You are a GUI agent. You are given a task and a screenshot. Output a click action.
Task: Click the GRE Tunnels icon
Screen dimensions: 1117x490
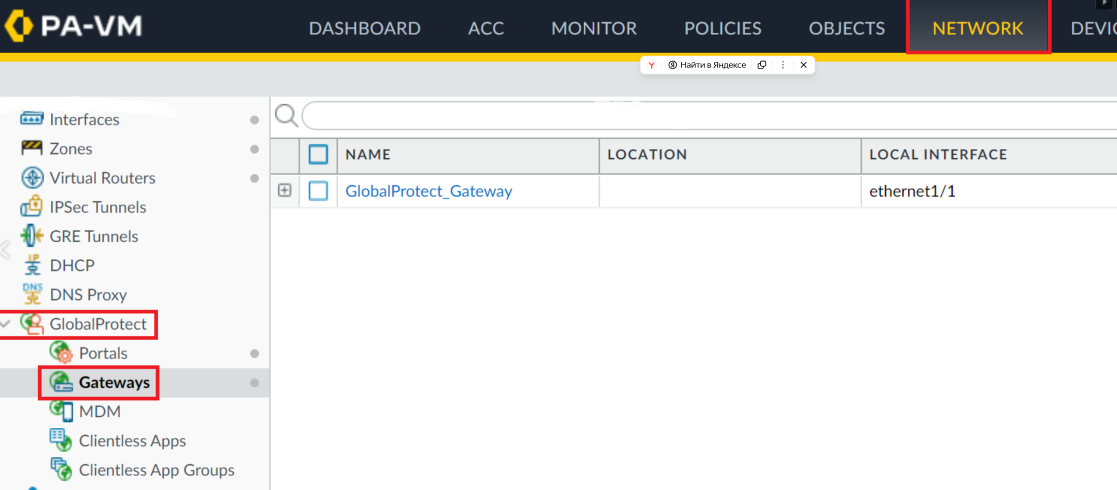(x=32, y=236)
